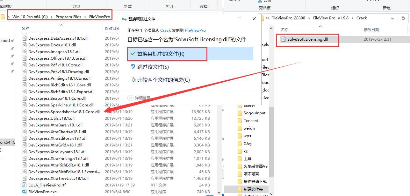
Task: Click DevExpress.Spreadsheet.v18.1.Core.dll file name
Action: [x=64, y=112]
